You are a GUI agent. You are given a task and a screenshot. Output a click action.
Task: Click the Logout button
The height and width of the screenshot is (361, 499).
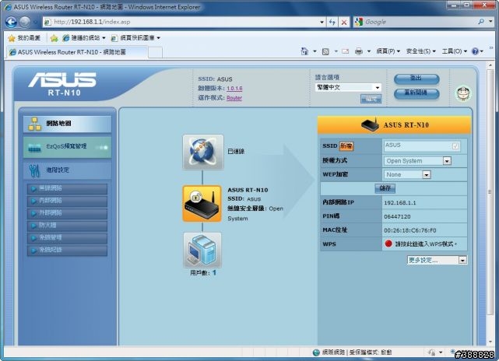(416, 79)
